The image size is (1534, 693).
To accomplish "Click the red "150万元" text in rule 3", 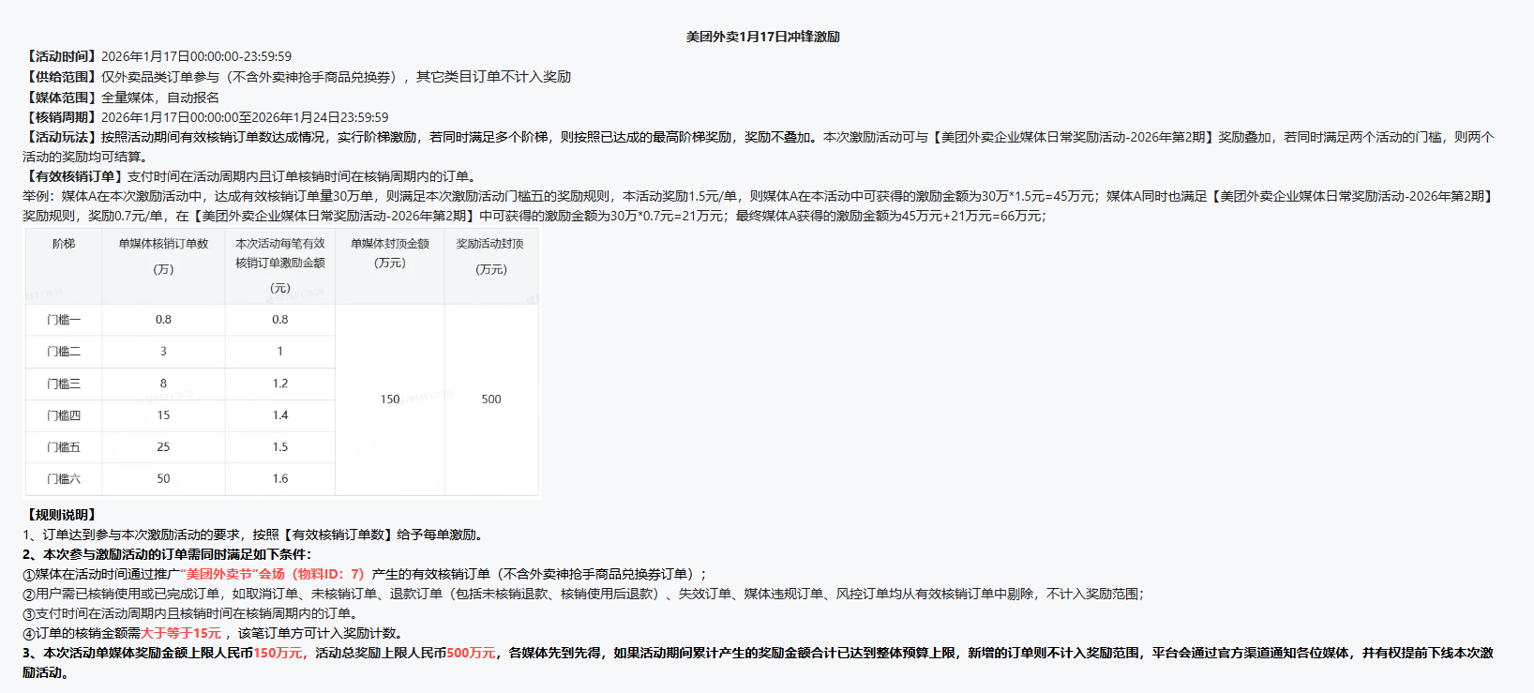I will point(279,653).
